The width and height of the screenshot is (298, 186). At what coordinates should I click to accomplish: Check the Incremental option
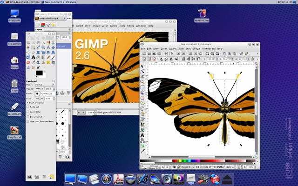[28, 117]
